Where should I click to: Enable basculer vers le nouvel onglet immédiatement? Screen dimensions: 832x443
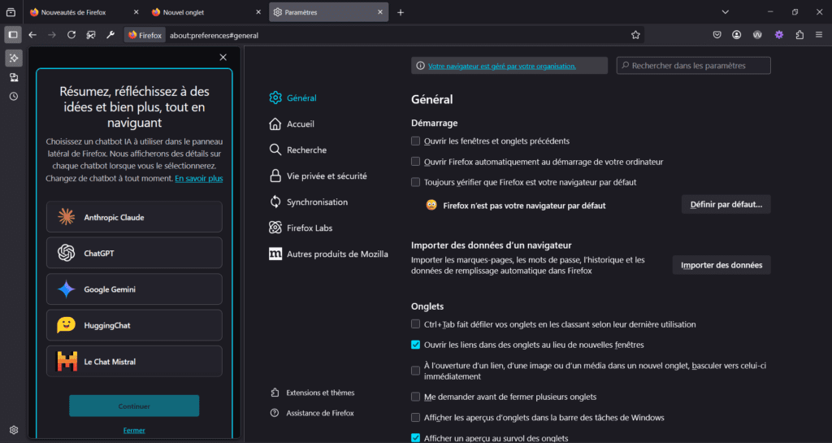[x=415, y=371]
